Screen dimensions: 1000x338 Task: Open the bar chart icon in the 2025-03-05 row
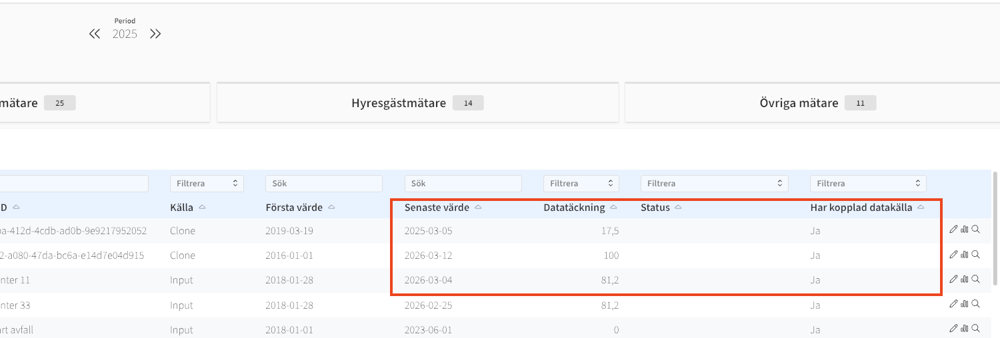point(965,229)
